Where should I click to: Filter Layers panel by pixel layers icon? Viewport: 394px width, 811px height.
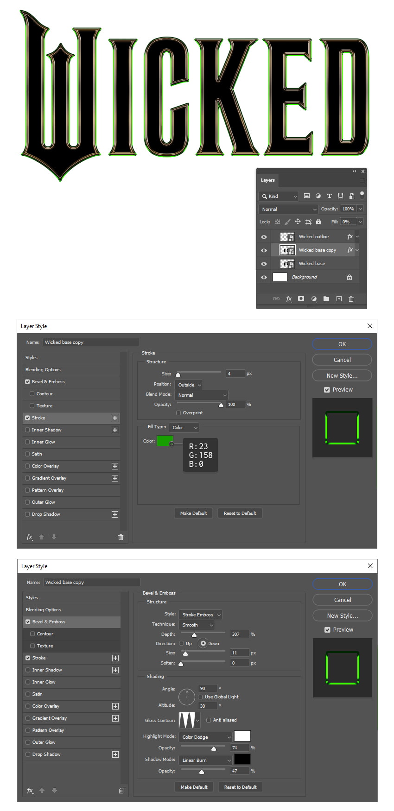pyautogui.click(x=307, y=196)
